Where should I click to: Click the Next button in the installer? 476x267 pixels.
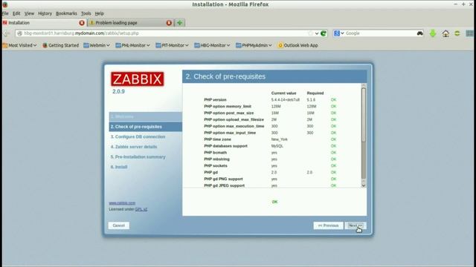(356, 225)
